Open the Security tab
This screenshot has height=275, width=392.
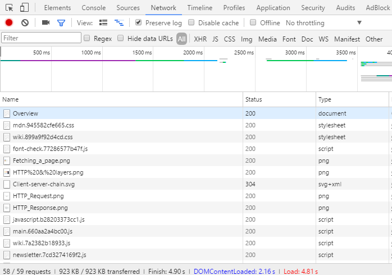[313, 8]
